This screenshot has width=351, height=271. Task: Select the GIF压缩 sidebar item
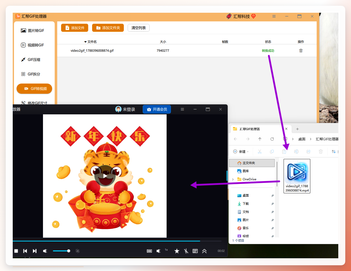point(31,60)
